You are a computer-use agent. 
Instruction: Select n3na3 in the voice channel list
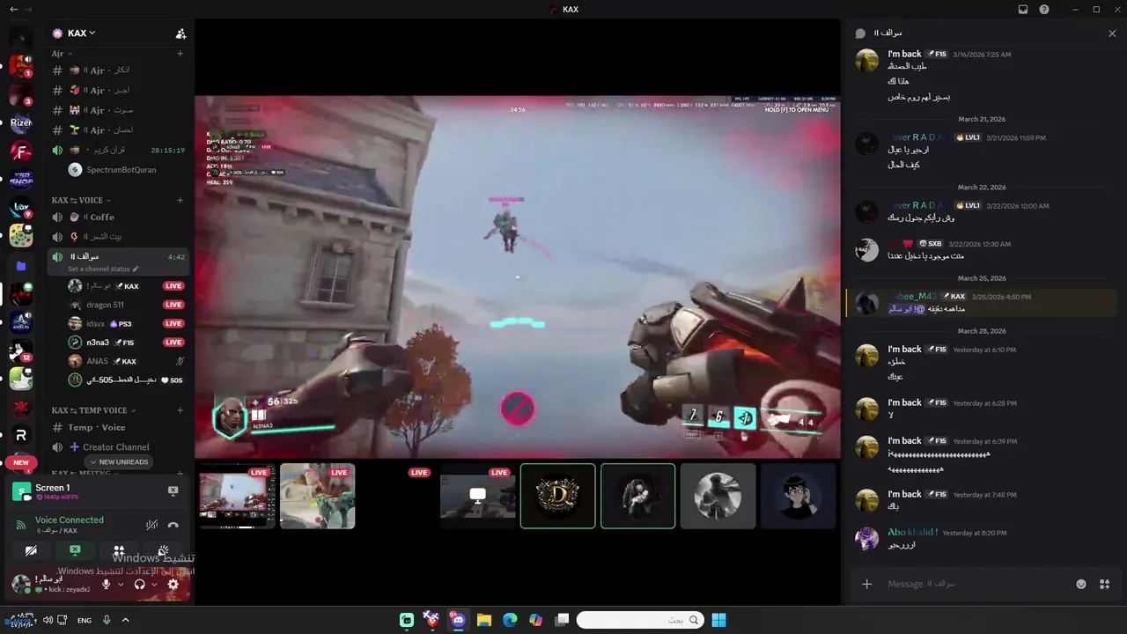click(127, 343)
